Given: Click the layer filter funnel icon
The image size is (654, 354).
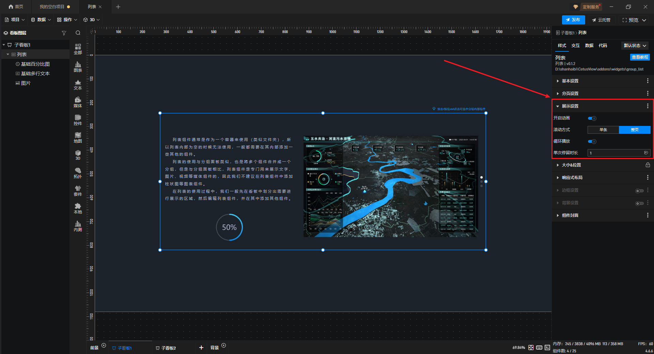Looking at the screenshot, I should pos(64,33).
